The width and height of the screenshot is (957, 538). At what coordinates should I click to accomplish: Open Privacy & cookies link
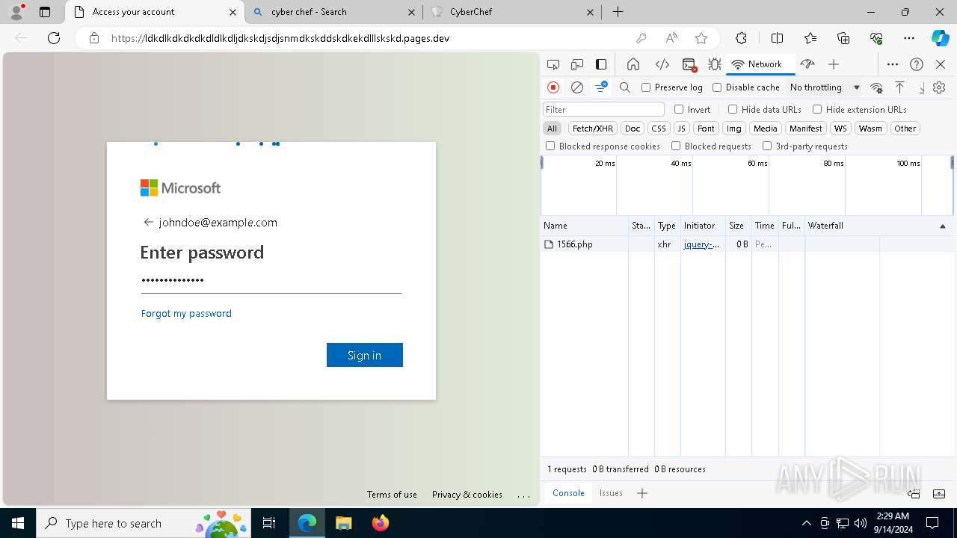click(x=467, y=495)
